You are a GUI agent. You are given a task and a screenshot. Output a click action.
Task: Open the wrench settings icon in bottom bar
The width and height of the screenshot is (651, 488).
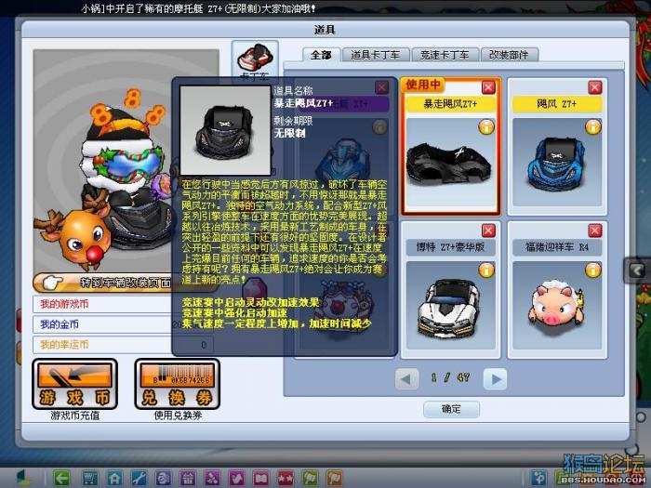139,478
